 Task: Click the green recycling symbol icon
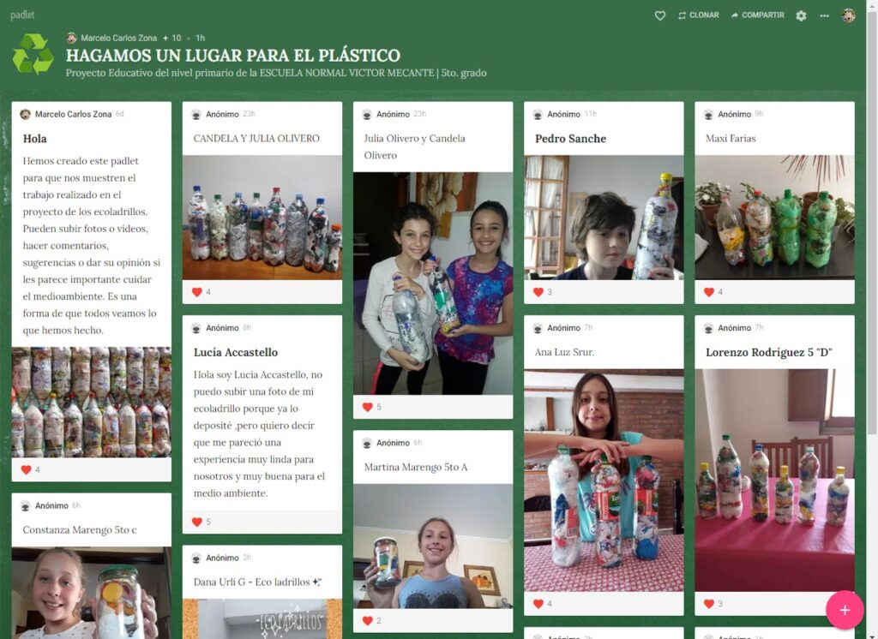coord(33,54)
